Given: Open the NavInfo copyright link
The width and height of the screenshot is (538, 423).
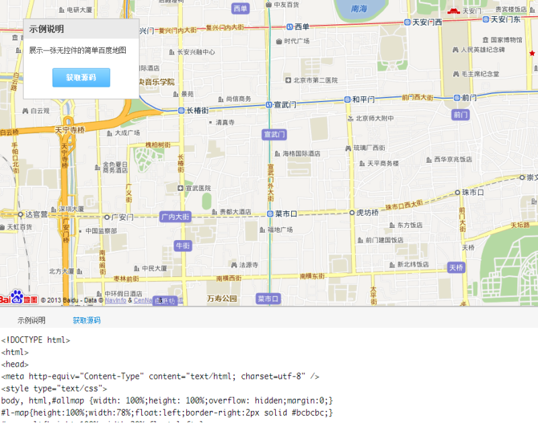Looking at the screenshot, I should [x=116, y=301].
